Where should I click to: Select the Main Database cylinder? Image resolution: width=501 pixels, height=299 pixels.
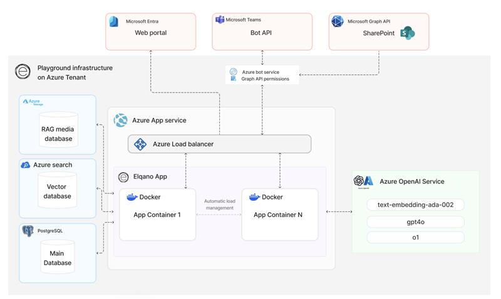tap(58, 257)
